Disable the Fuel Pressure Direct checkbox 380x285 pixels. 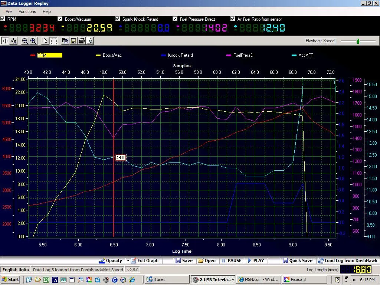click(x=175, y=19)
